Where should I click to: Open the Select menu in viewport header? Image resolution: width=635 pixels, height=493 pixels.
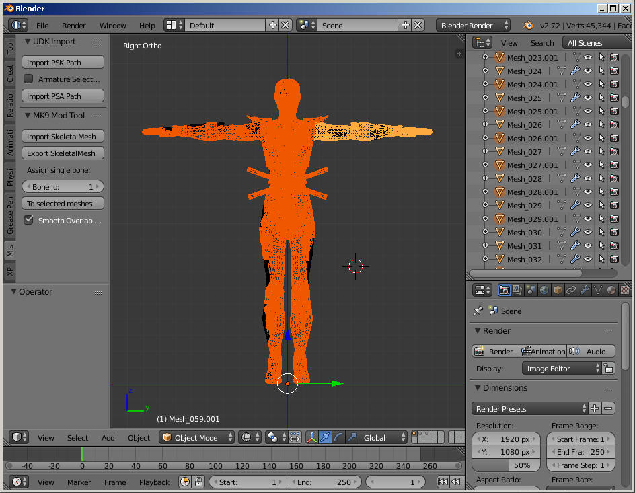78,438
